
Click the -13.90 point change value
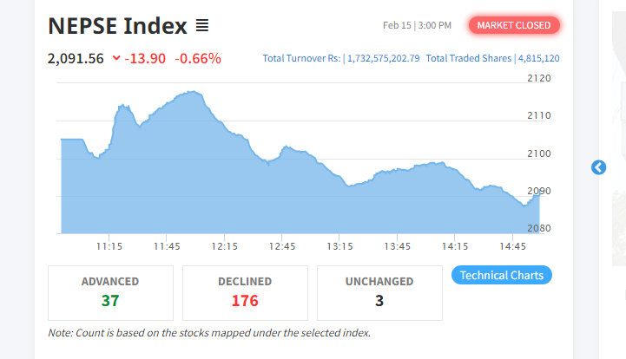click(x=146, y=58)
